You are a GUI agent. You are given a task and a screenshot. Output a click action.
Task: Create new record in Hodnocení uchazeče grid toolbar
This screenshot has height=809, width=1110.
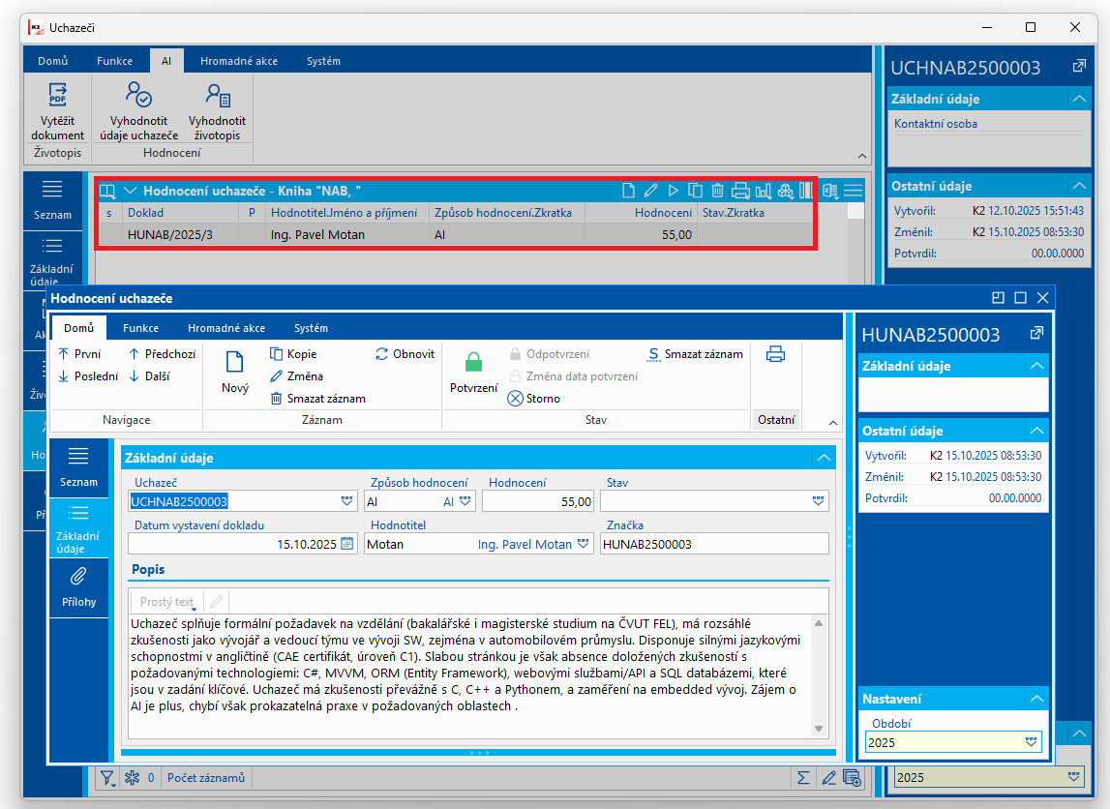pyautogui.click(x=628, y=191)
